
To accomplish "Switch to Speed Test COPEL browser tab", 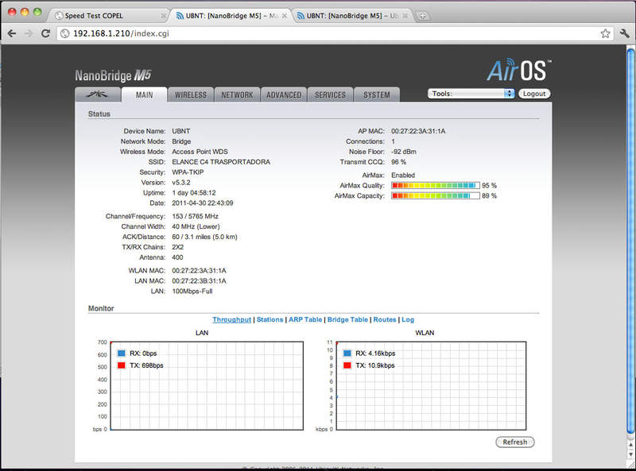I will [x=110, y=15].
